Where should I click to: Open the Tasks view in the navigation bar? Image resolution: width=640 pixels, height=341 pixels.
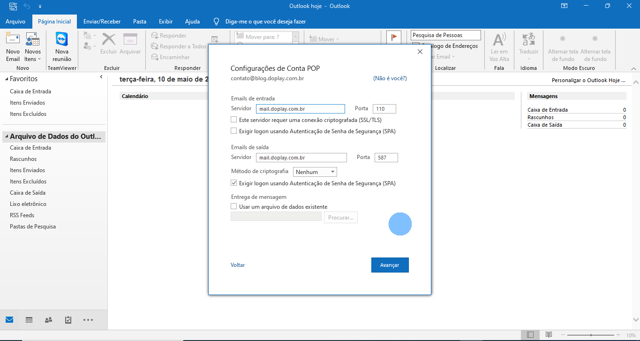(x=68, y=320)
